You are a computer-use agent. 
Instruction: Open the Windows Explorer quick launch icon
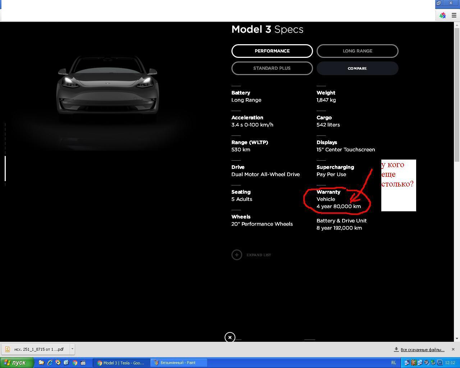point(41,363)
